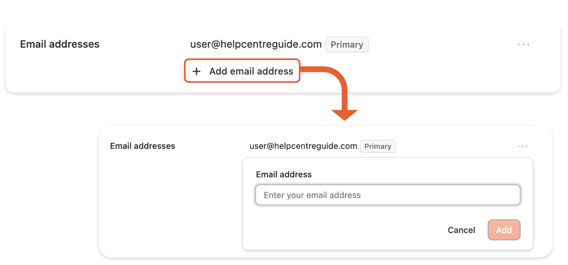Click the Primary badge in the upper card
Image resolution: width=568 pixels, height=265 pixels.
click(x=347, y=45)
